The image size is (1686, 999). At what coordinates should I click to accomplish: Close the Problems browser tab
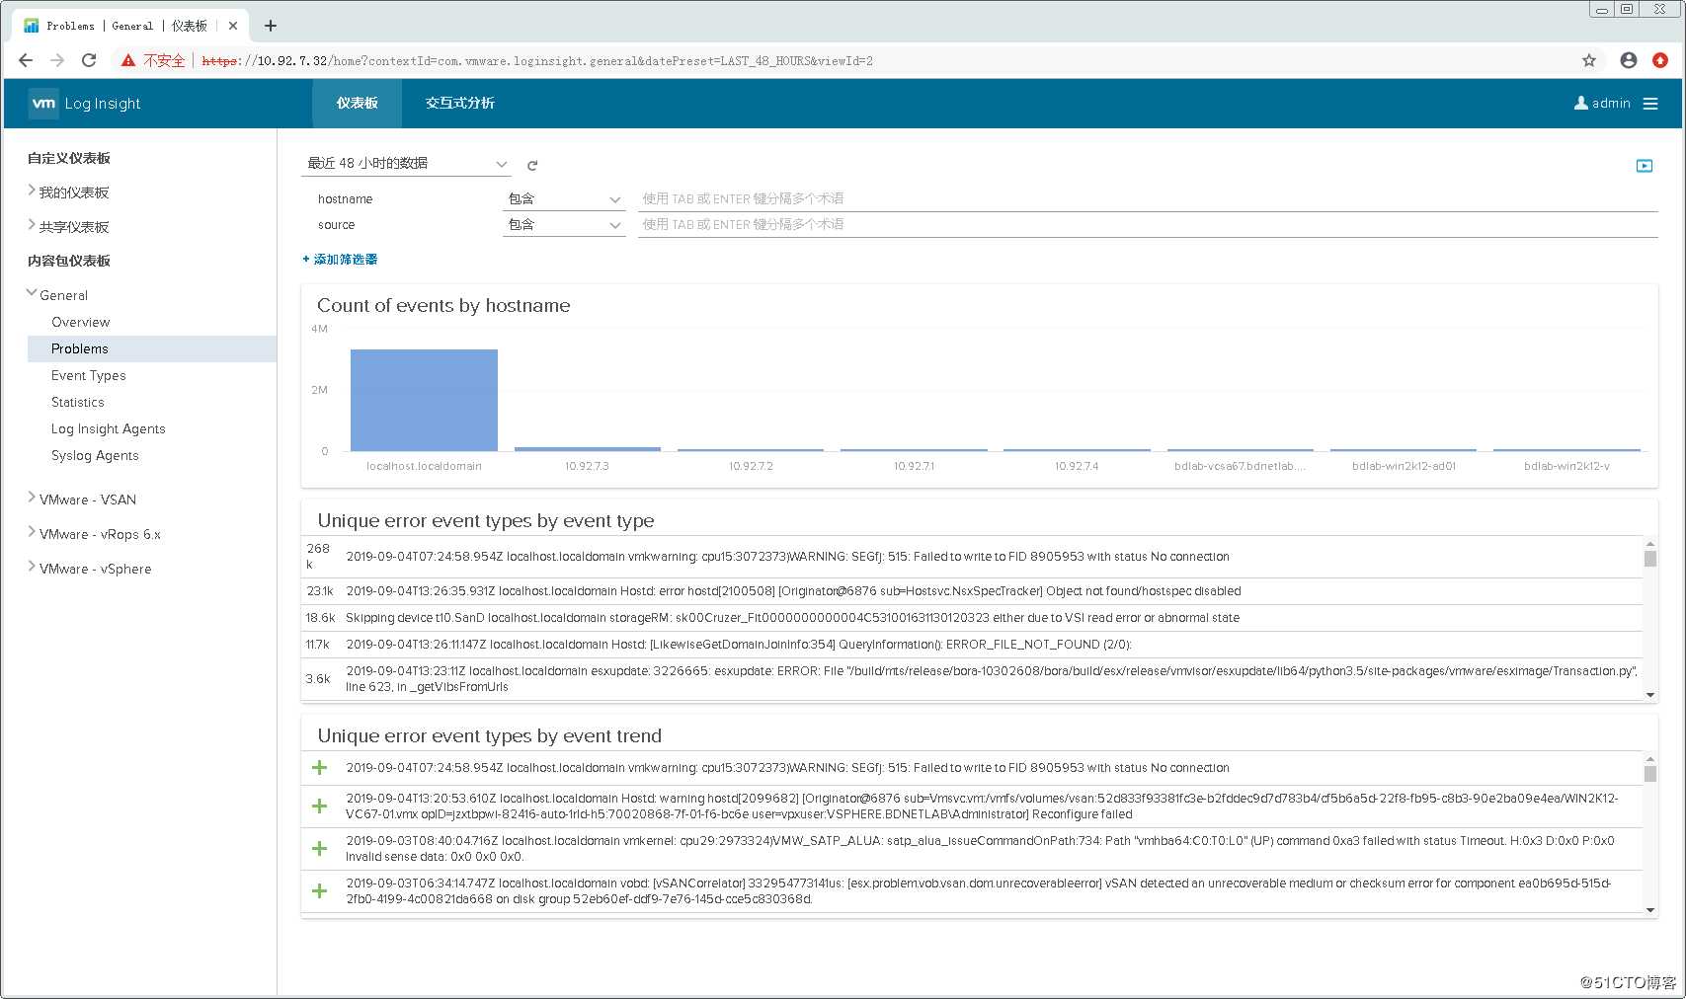pos(233,26)
